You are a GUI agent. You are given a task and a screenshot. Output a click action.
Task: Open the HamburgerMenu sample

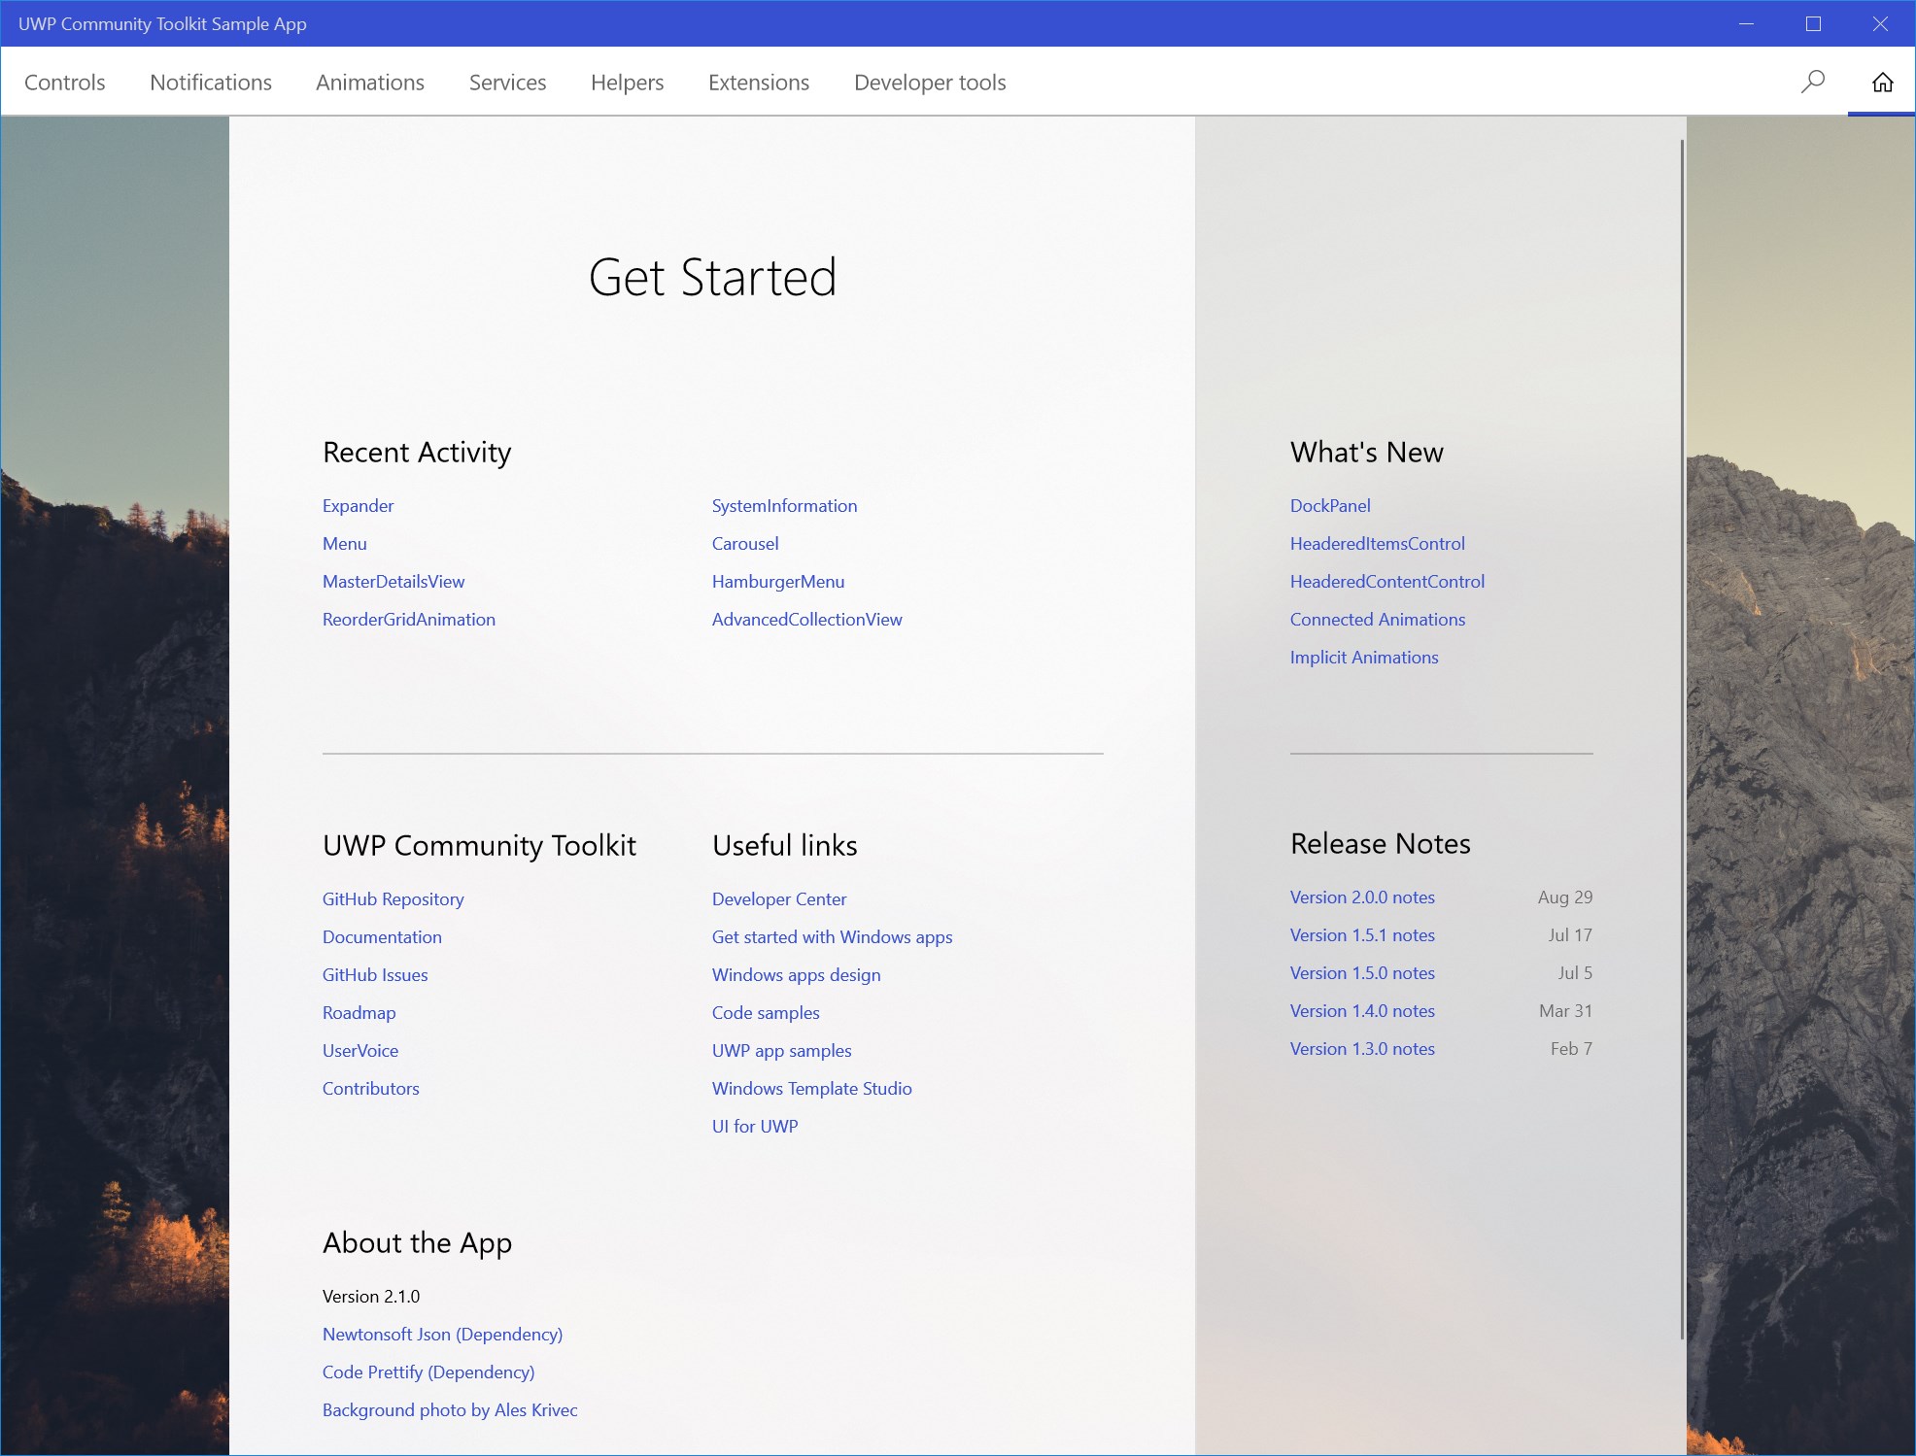pyautogui.click(x=777, y=581)
